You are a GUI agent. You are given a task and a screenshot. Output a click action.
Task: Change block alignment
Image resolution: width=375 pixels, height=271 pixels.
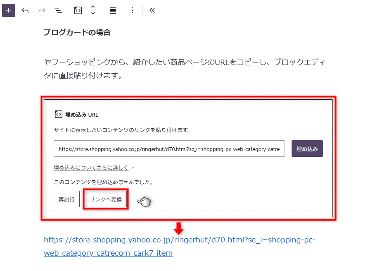pos(113,10)
